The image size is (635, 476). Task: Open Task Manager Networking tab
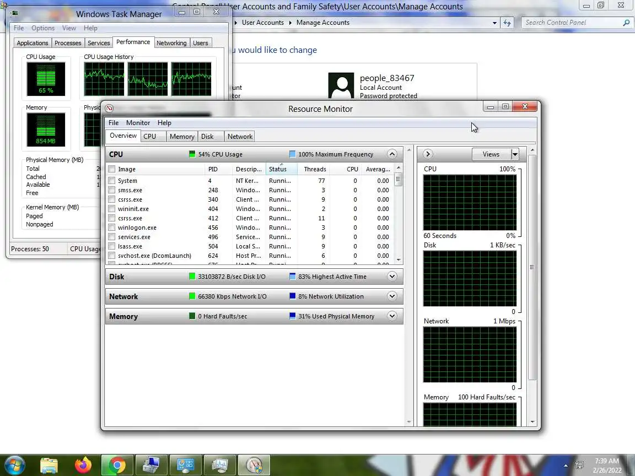(x=172, y=43)
